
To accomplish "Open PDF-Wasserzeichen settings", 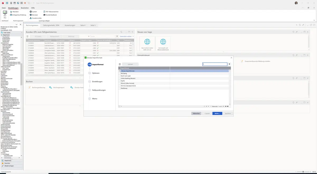I will 51,12.
